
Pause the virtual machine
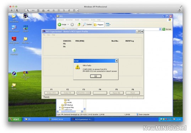pos(12,11)
